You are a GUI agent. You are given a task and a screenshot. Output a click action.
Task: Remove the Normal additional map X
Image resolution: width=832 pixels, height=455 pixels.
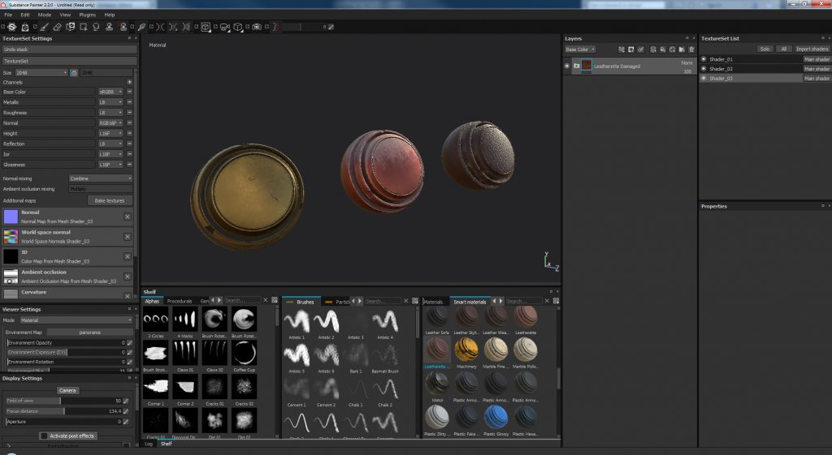(x=128, y=217)
